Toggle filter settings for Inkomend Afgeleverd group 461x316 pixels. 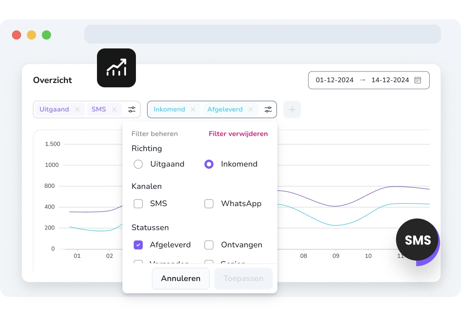(268, 110)
